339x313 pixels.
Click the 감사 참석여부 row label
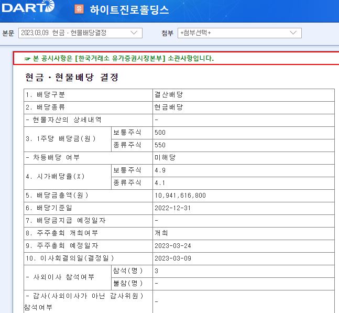pos(83,301)
